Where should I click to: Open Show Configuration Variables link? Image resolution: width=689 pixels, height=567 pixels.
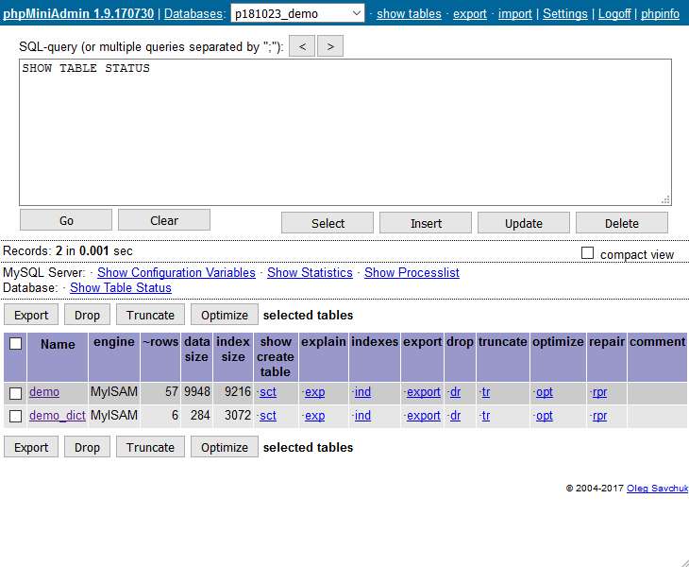[x=176, y=273]
